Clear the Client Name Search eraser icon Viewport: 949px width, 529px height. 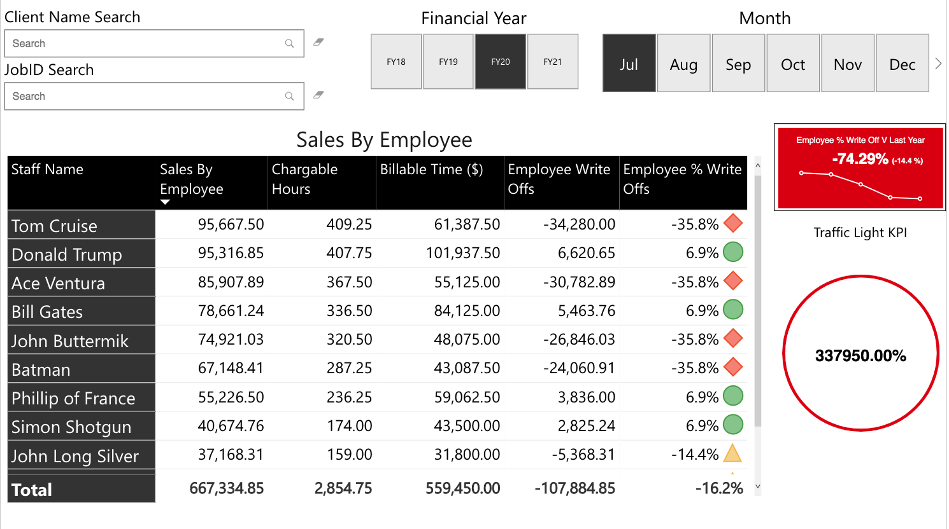click(318, 42)
